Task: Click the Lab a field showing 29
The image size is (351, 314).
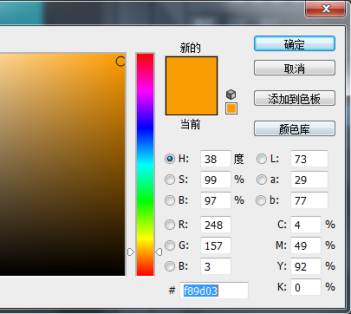Action: click(x=309, y=180)
